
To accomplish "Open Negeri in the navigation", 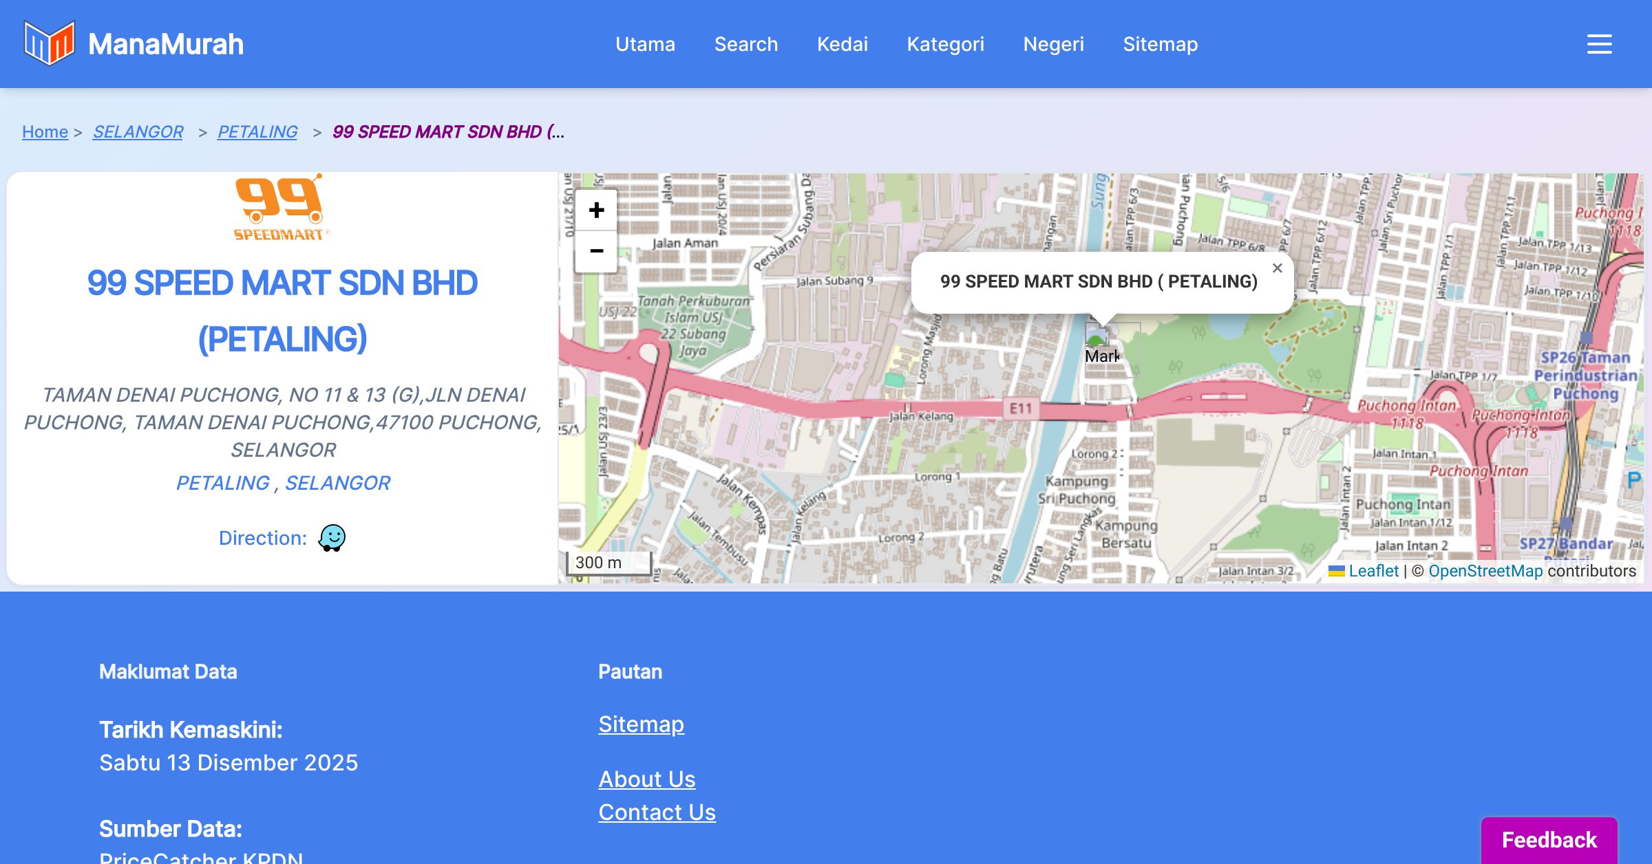I will 1053,44.
